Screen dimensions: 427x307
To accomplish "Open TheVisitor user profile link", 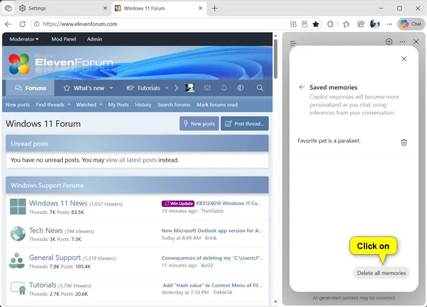I will [x=212, y=211].
